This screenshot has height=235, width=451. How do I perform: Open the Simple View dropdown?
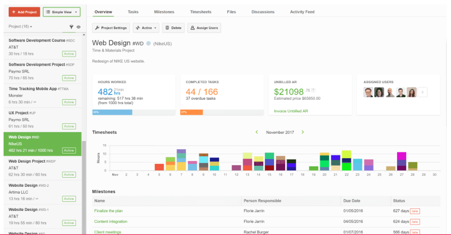[x=61, y=12]
